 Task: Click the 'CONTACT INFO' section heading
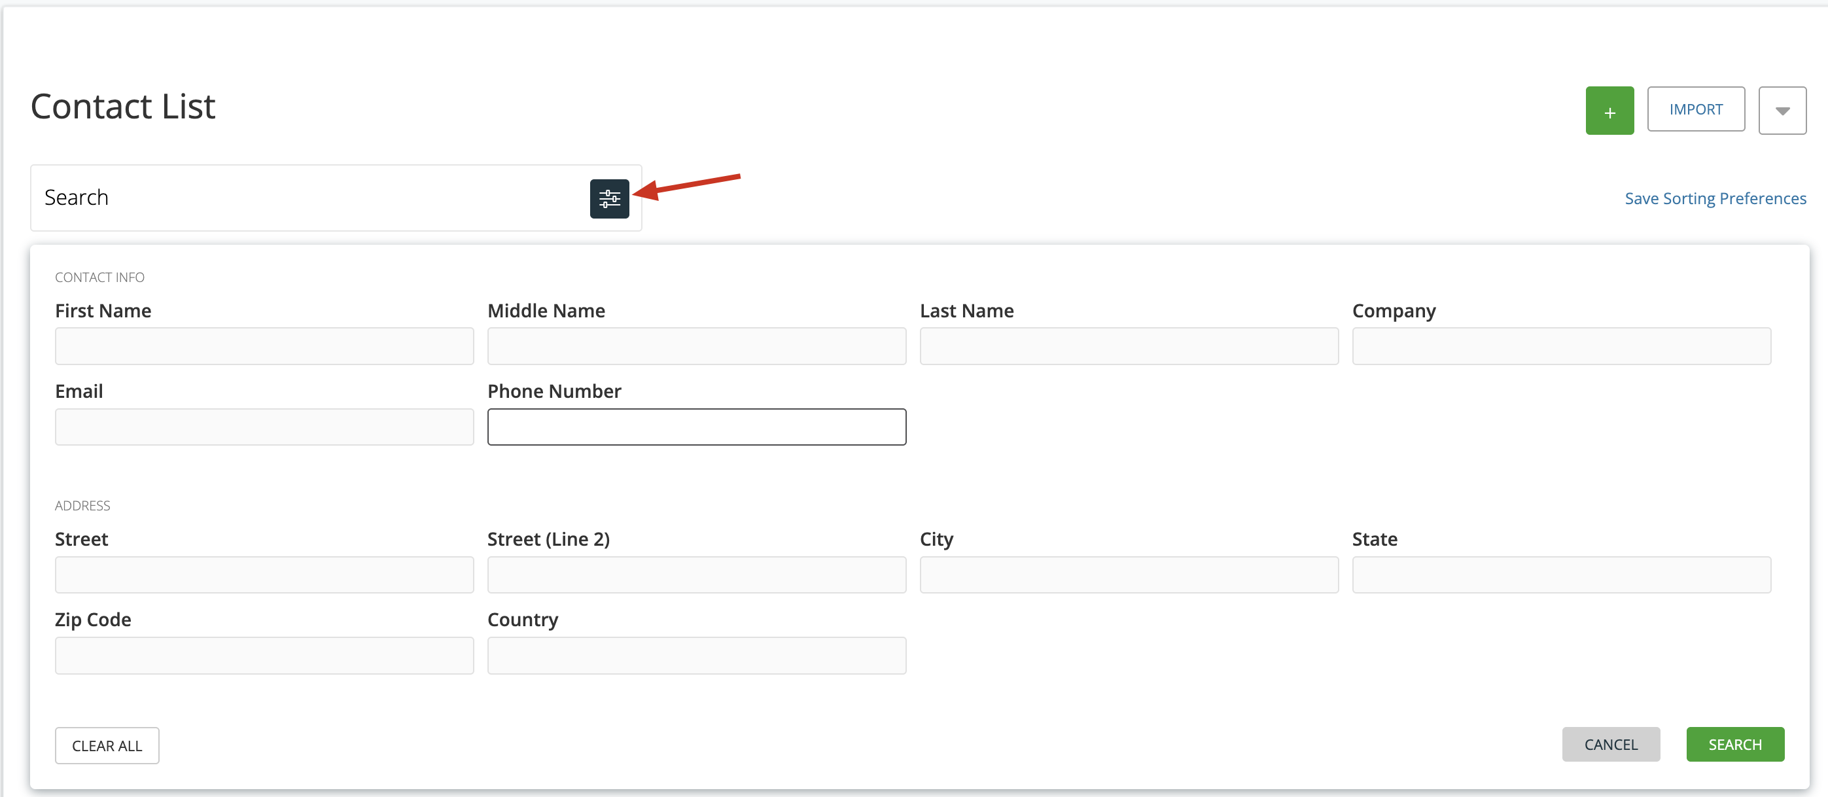(x=99, y=277)
